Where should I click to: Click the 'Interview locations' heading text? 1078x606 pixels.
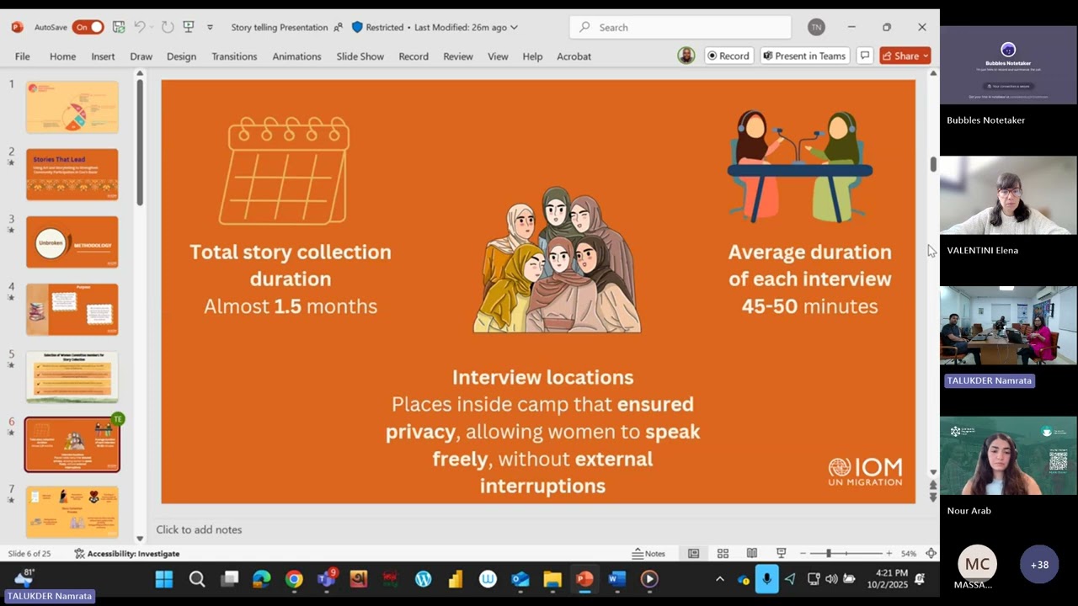click(542, 377)
